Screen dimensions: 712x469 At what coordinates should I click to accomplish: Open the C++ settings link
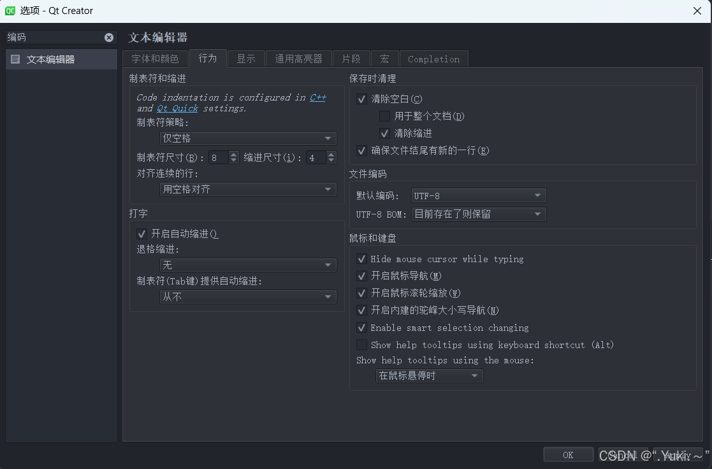[318, 97]
